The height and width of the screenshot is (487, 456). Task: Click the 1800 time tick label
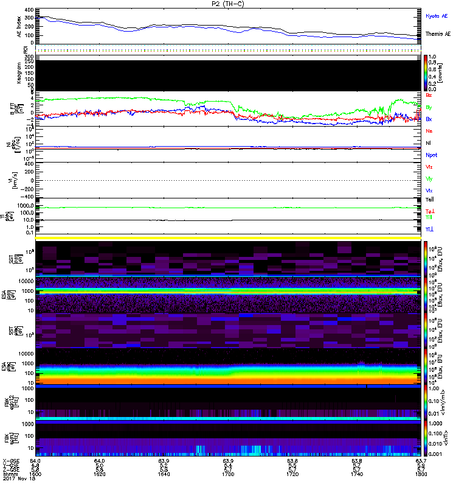tap(421, 474)
